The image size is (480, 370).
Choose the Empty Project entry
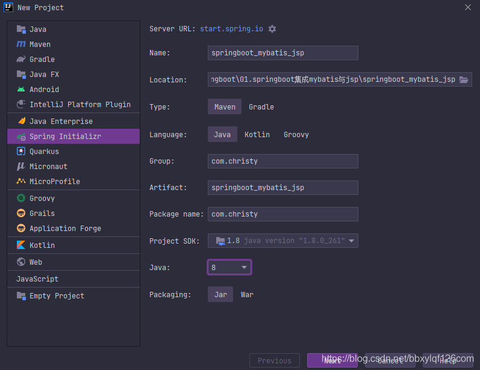point(57,295)
